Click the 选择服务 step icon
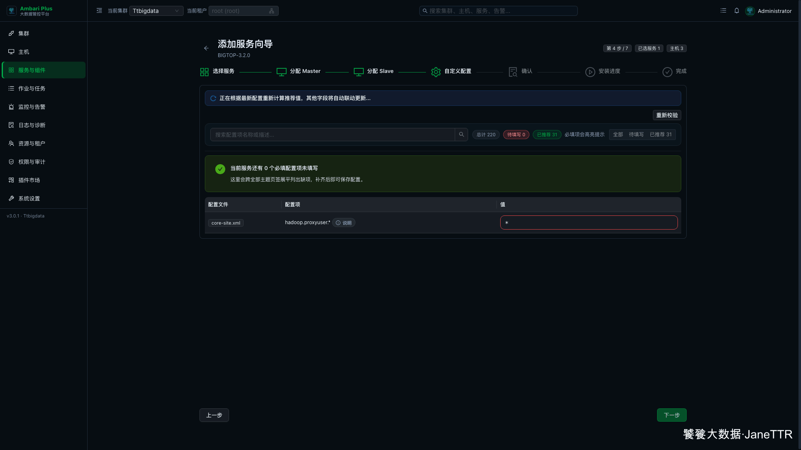This screenshot has width=801, height=450. 204,72
